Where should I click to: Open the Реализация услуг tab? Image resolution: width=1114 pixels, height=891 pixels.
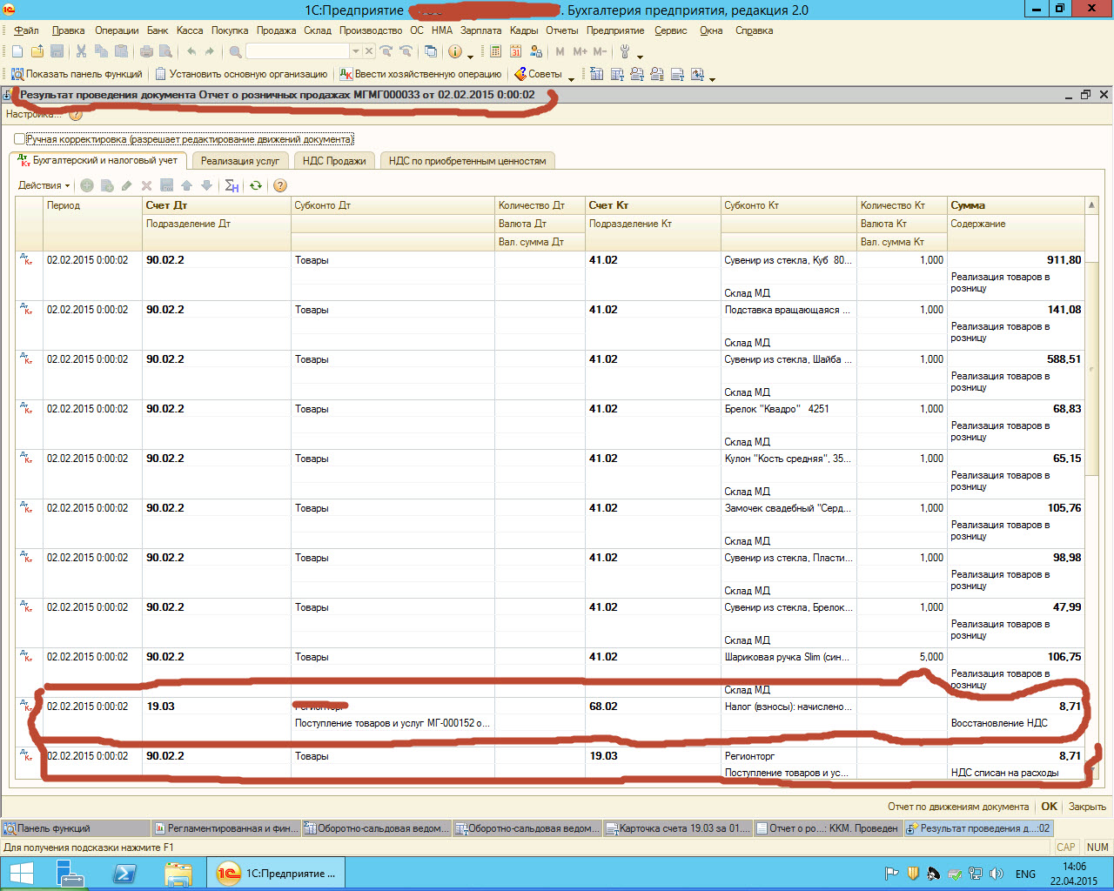pyautogui.click(x=239, y=161)
